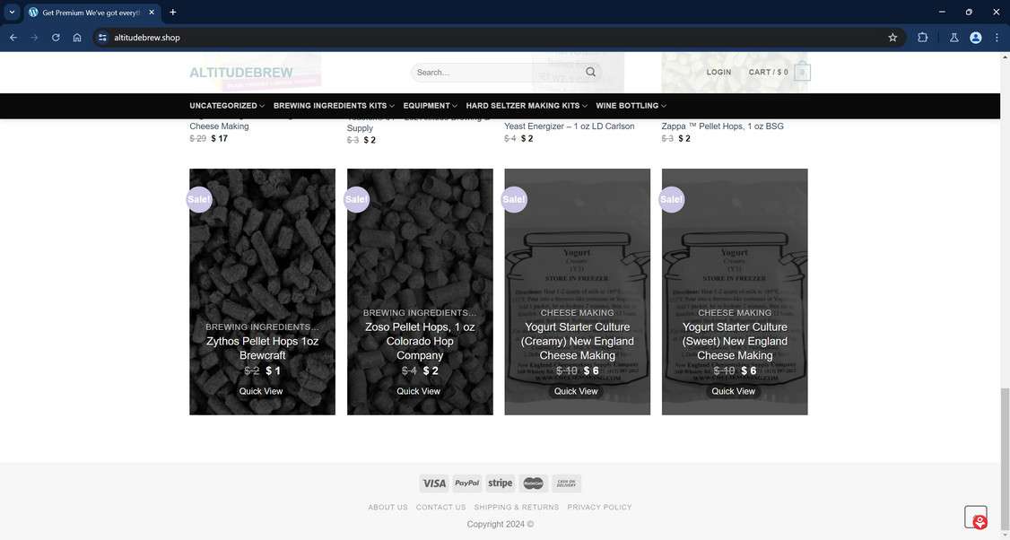Quick View Yogurt Starter Culture Creamy
The width and height of the screenshot is (1010, 540).
pyautogui.click(x=576, y=391)
